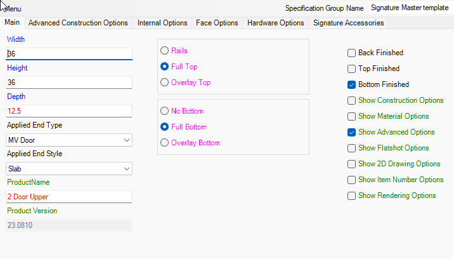
Task: Select the Rails radio button
Action: [x=165, y=51]
